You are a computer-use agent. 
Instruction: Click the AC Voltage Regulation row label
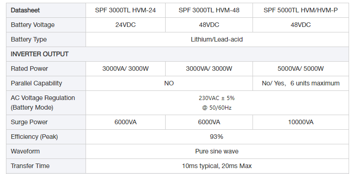click(x=46, y=103)
